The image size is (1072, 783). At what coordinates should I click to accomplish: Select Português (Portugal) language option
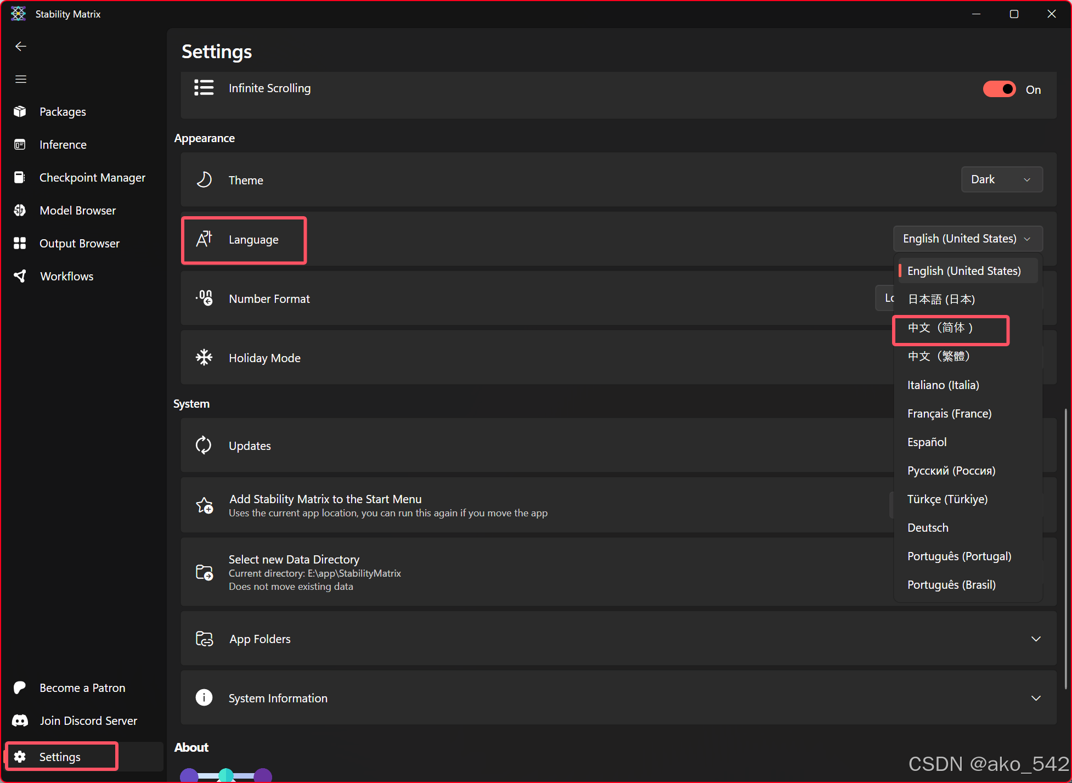[x=968, y=556]
